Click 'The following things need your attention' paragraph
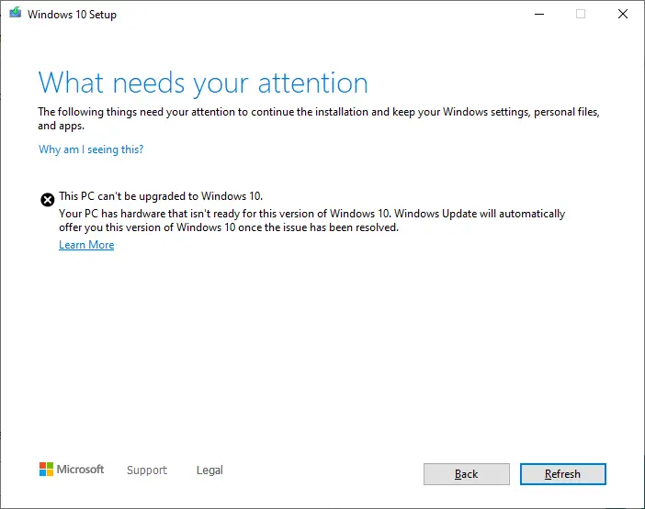Screen dimensions: 645x509 [x=319, y=118]
